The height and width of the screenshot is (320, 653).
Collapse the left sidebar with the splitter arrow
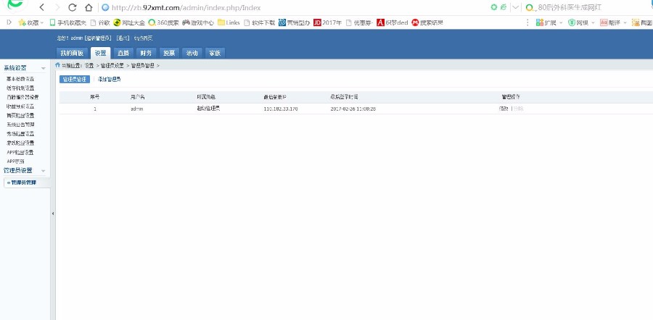point(53,213)
